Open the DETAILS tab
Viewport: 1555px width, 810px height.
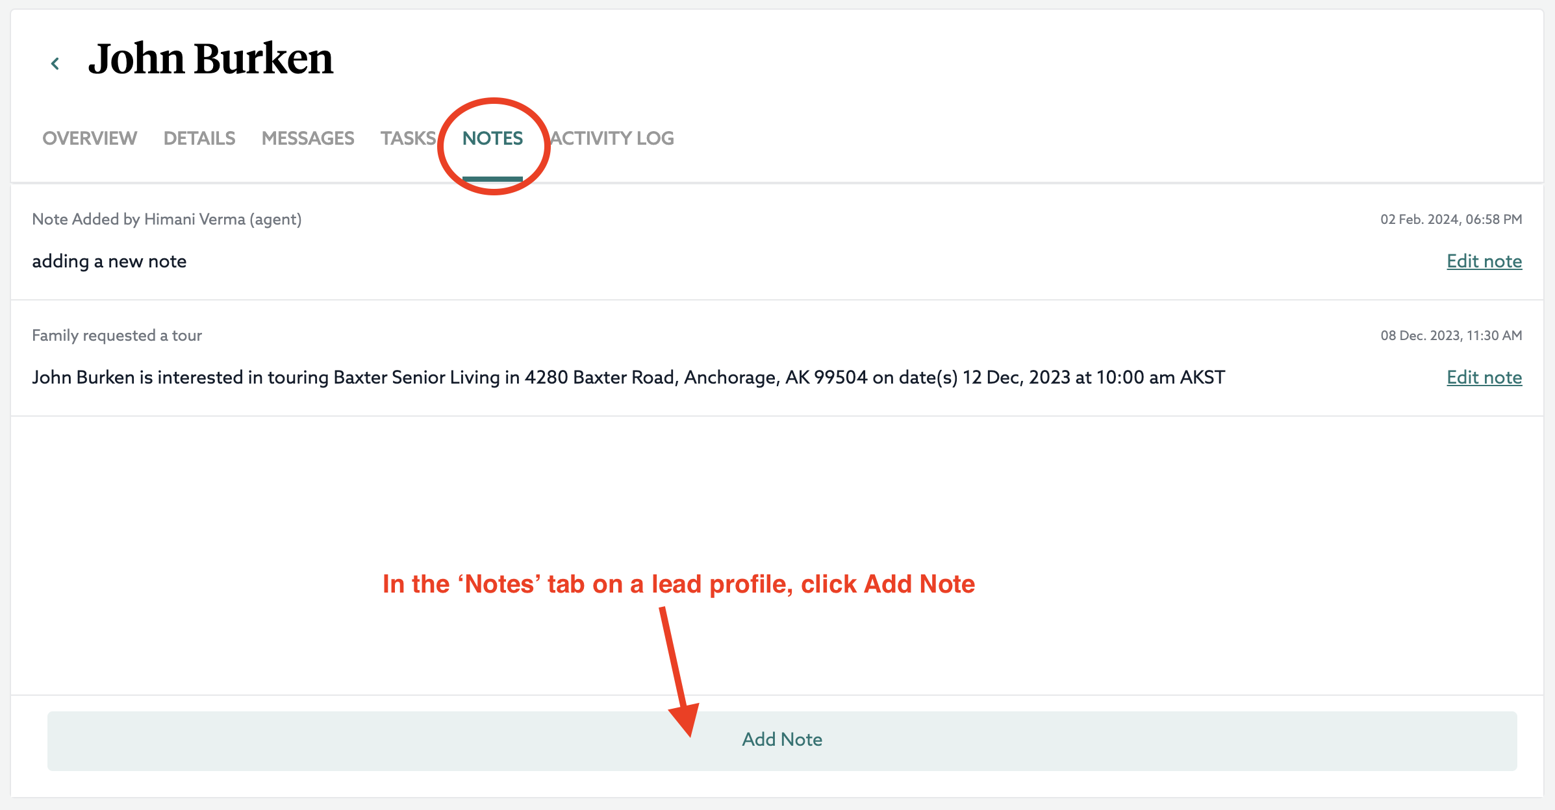(x=199, y=138)
